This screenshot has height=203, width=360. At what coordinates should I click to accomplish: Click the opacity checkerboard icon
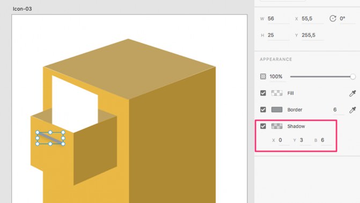pyautogui.click(x=263, y=77)
